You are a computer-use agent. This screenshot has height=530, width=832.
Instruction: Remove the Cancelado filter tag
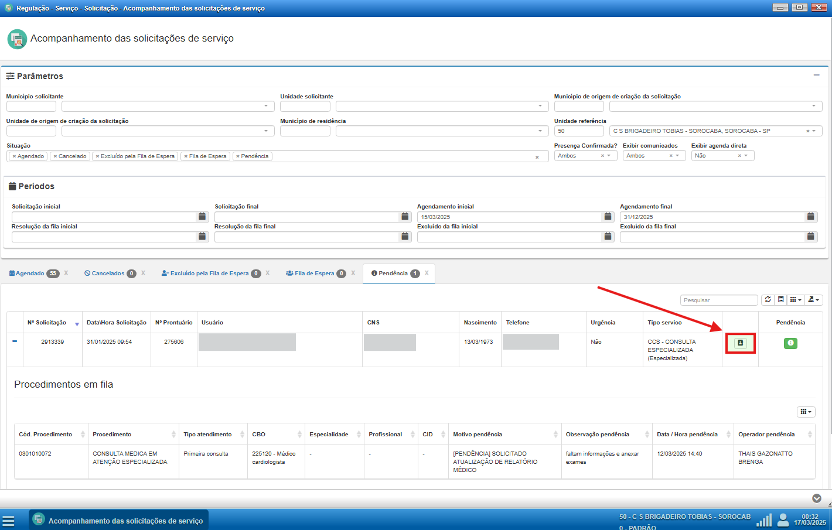tap(55, 156)
